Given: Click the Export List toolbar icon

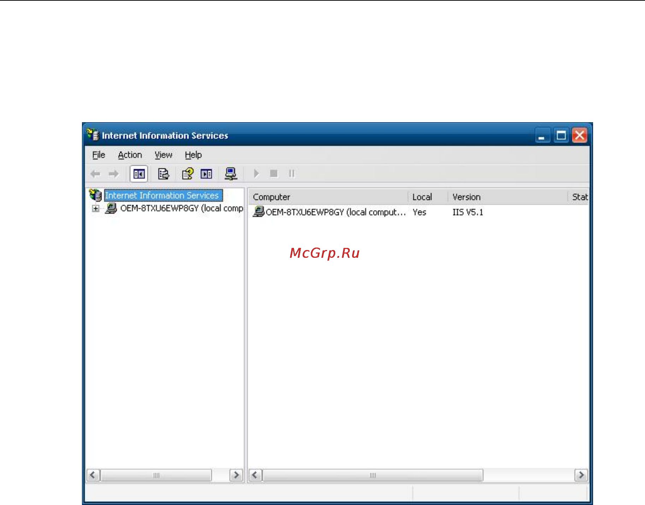Looking at the screenshot, I should tap(163, 174).
